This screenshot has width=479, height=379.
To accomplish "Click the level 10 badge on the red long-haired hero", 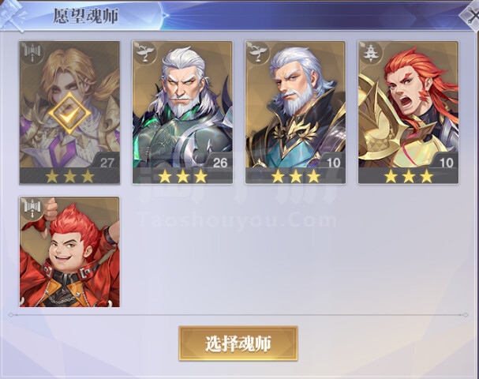I will (x=445, y=163).
